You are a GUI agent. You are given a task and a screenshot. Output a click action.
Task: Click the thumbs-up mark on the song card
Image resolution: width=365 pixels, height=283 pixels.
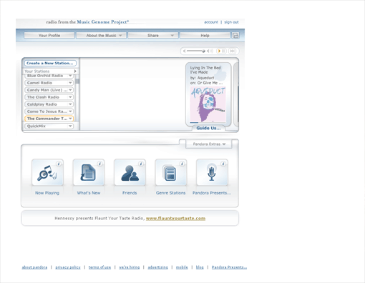[221, 73]
